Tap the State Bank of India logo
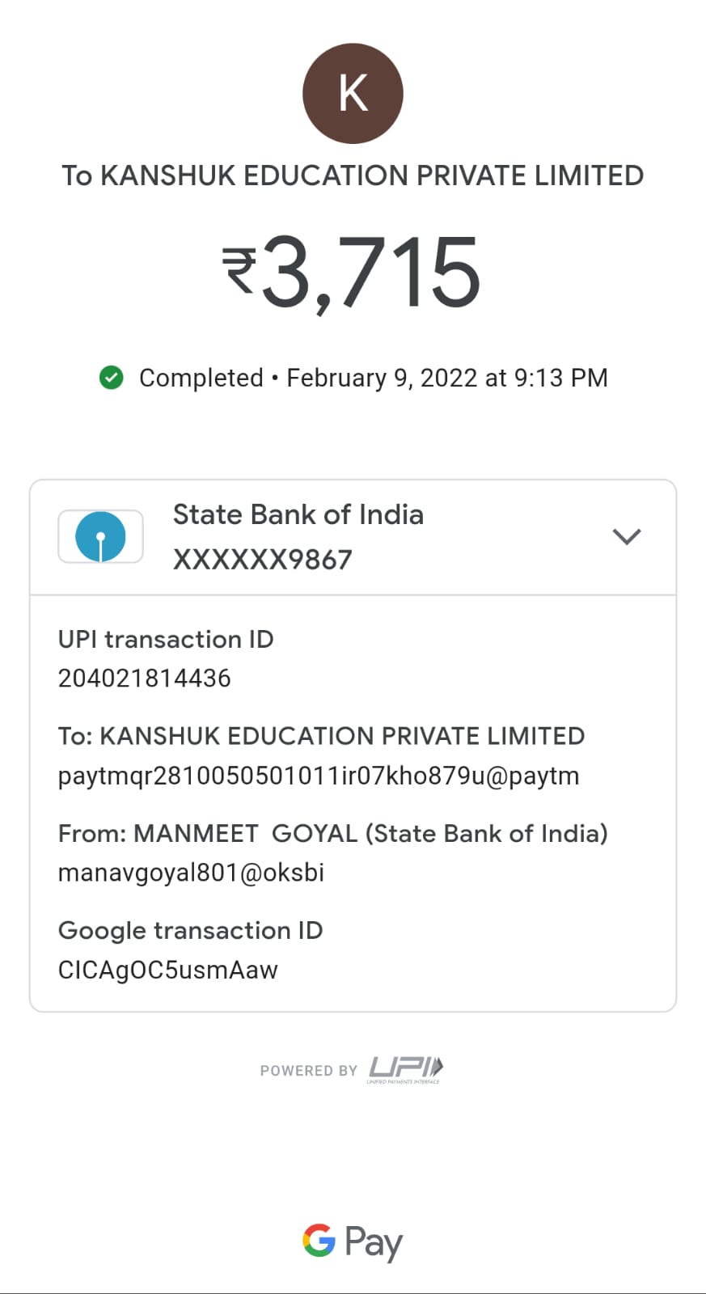Screen dimensions: 706x1294 pos(100,536)
